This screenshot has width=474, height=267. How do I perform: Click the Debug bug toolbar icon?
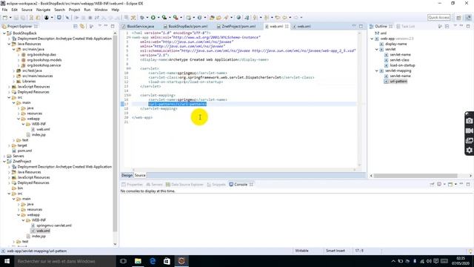point(141,18)
